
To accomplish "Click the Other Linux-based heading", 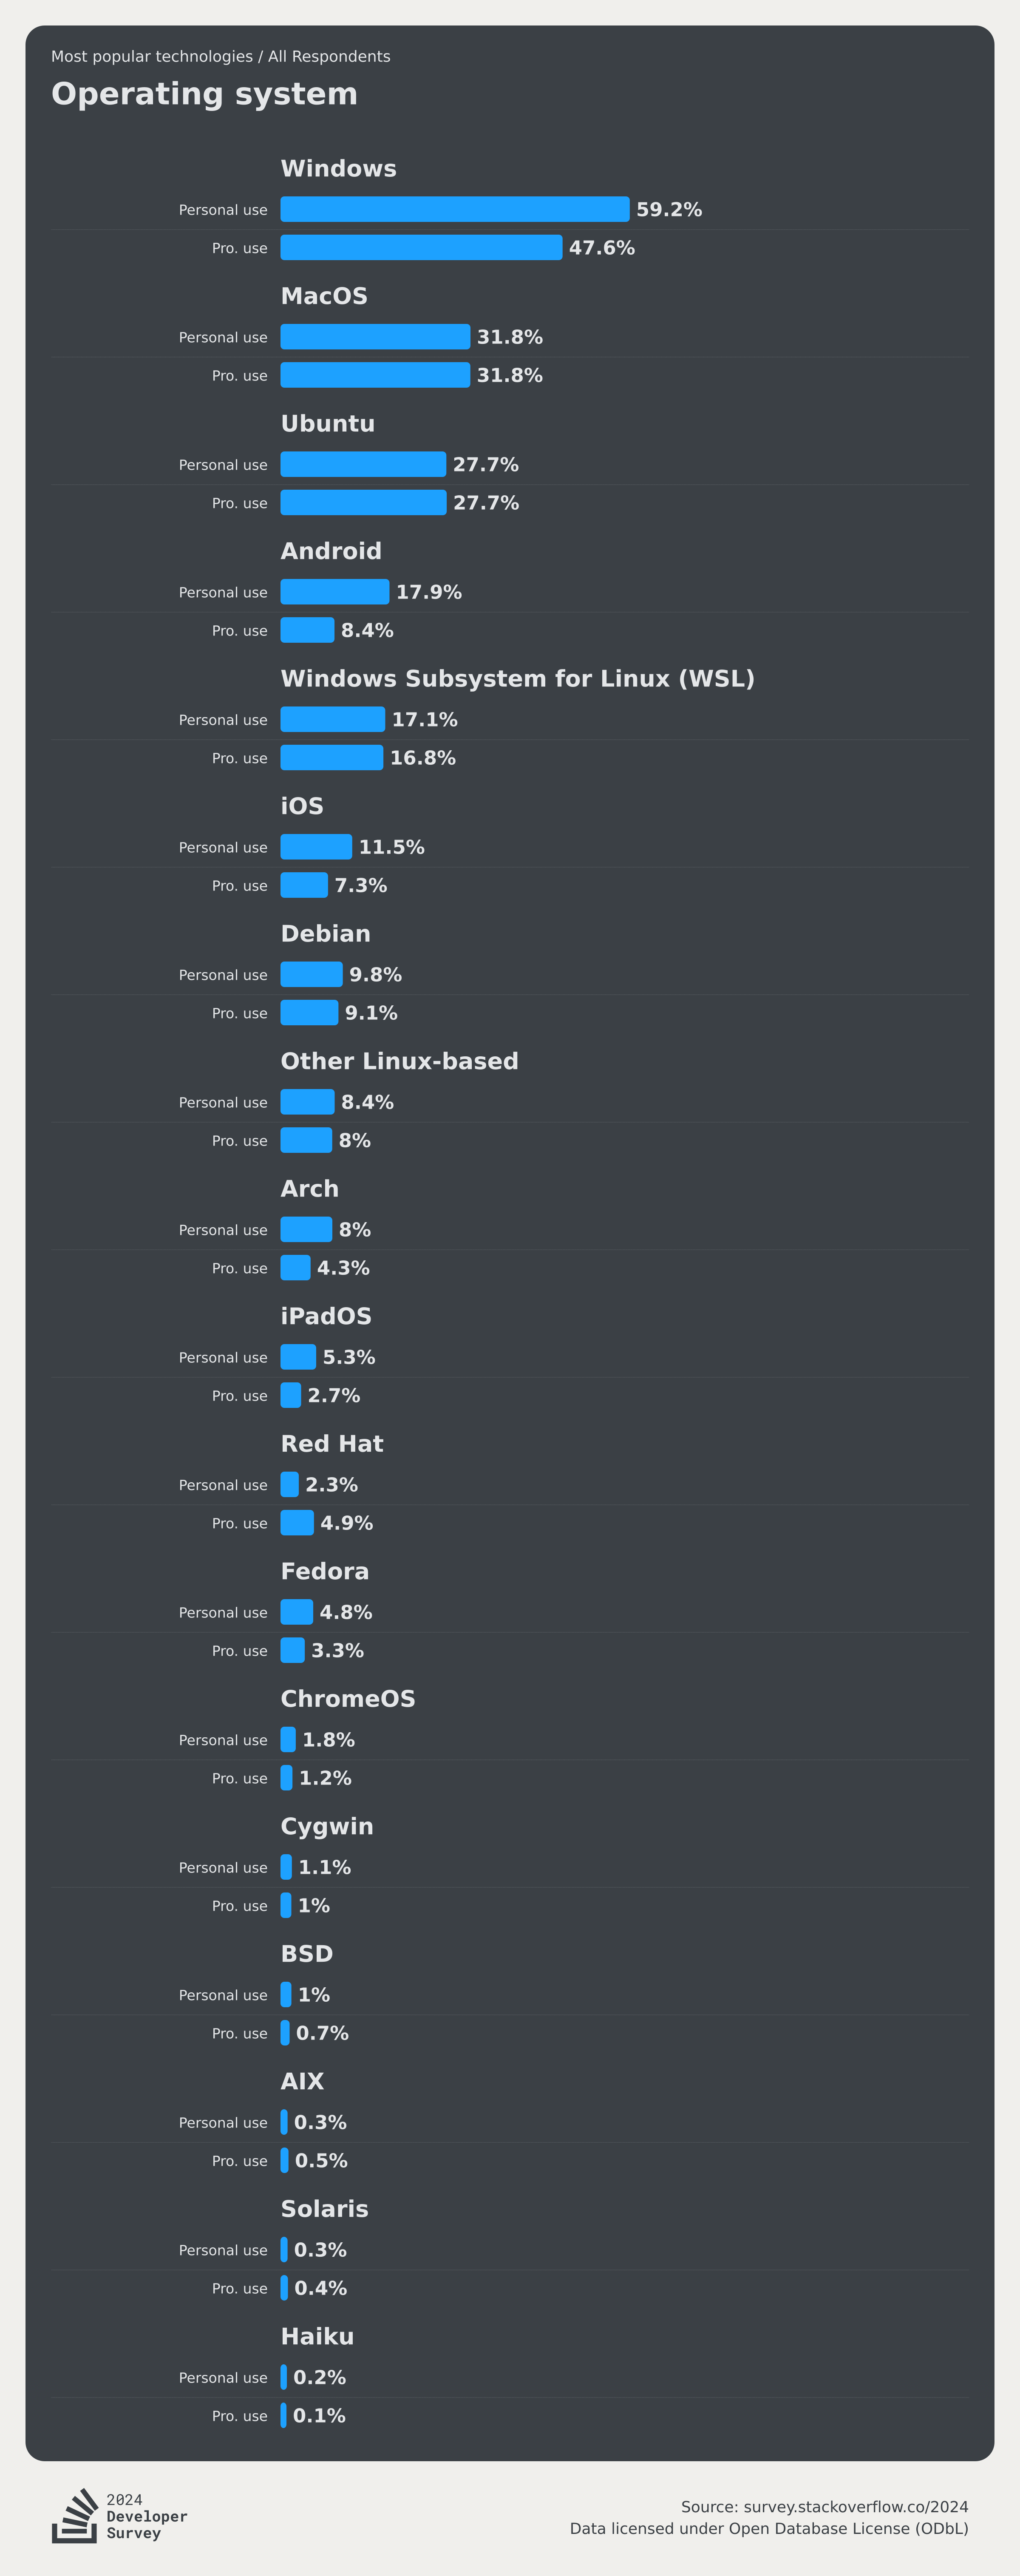I will pyautogui.click(x=399, y=1061).
